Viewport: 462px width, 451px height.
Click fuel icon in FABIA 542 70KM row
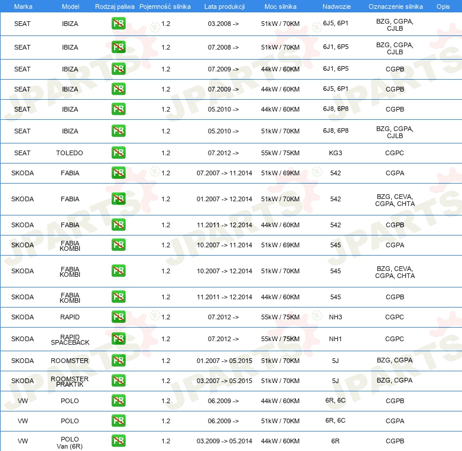click(118, 199)
